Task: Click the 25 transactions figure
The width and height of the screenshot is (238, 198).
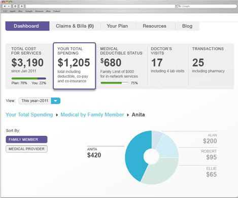Action: [198, 62]
